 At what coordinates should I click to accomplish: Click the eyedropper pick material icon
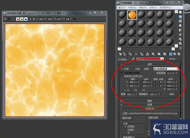point(133,59)
